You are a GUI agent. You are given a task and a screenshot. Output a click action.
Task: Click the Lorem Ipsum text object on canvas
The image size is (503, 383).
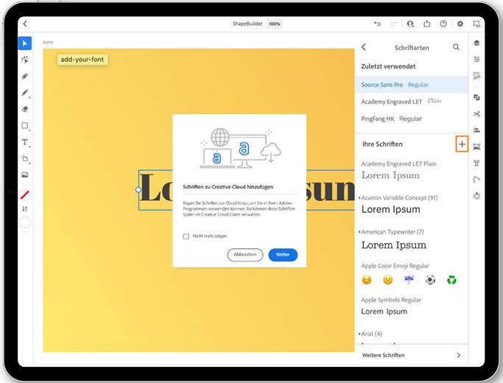(x=247, y=190)
